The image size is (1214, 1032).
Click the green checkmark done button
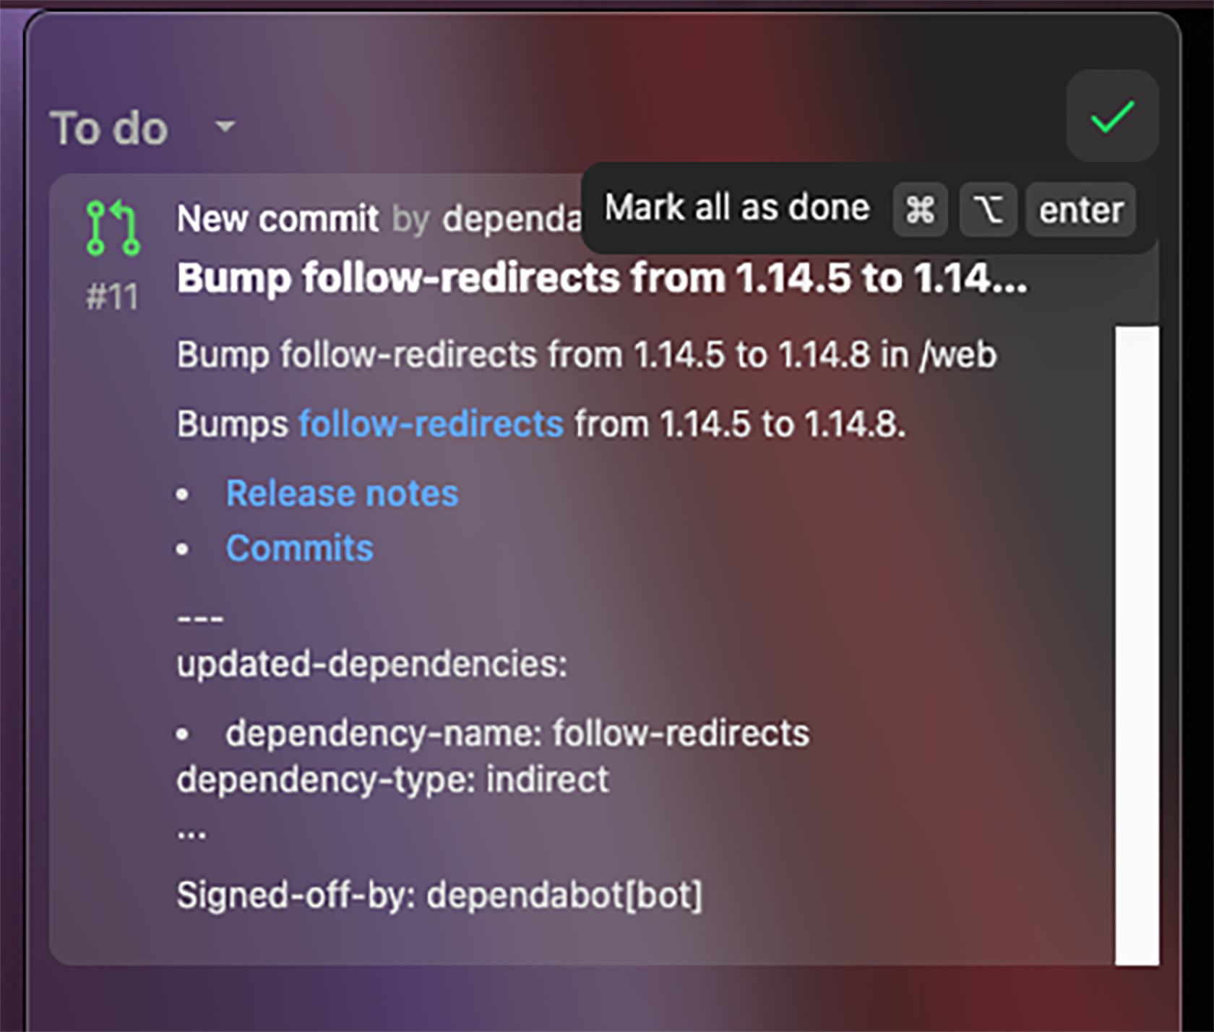[x=1112, y=116]
